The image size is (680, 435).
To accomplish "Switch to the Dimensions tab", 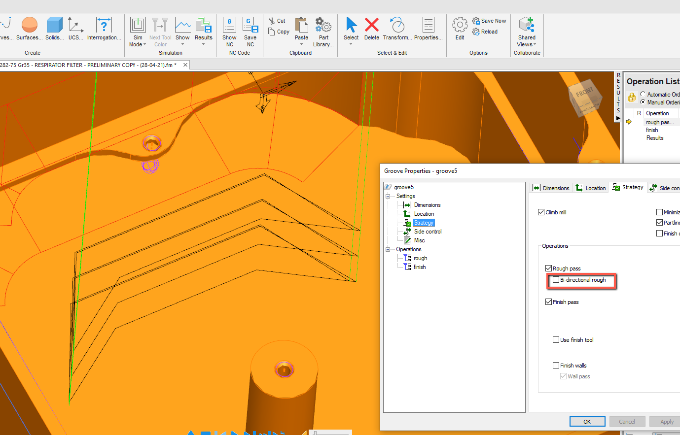I will point(551,188).
